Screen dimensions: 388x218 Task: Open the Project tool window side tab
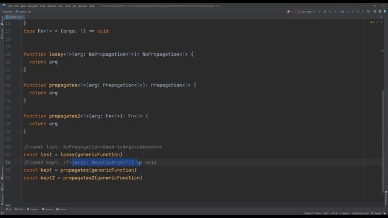tap(2, 20)
